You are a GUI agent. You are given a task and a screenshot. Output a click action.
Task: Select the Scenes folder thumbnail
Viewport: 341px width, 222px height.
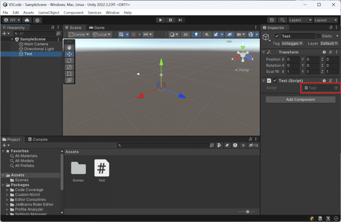(x=78, y=171)
